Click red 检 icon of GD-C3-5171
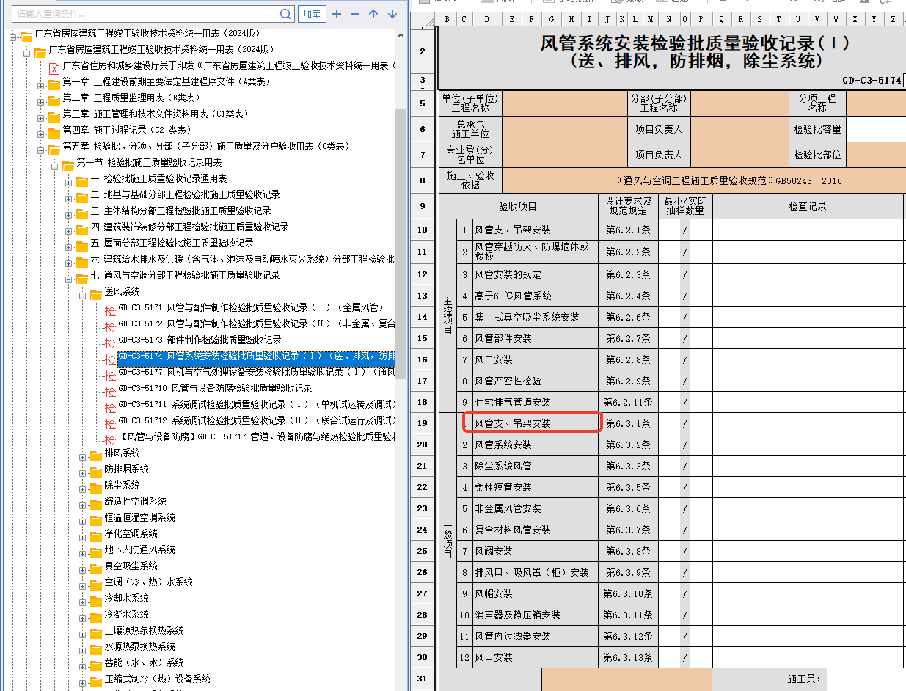The image size is (906, 691). (x=110, y=309)
